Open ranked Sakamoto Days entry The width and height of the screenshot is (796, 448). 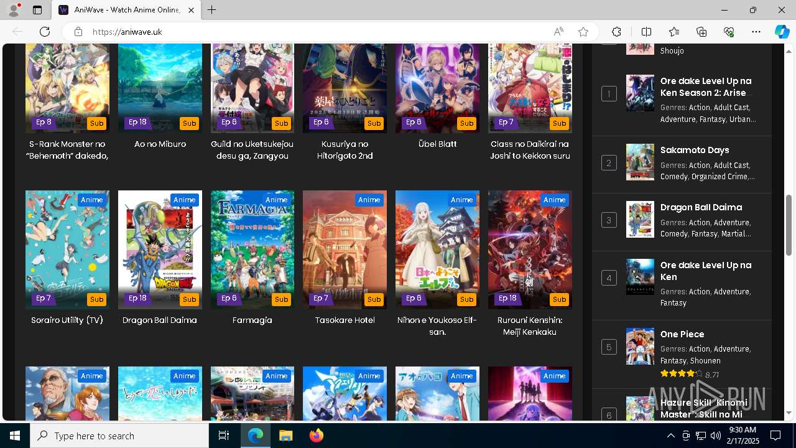coord(695,150)
